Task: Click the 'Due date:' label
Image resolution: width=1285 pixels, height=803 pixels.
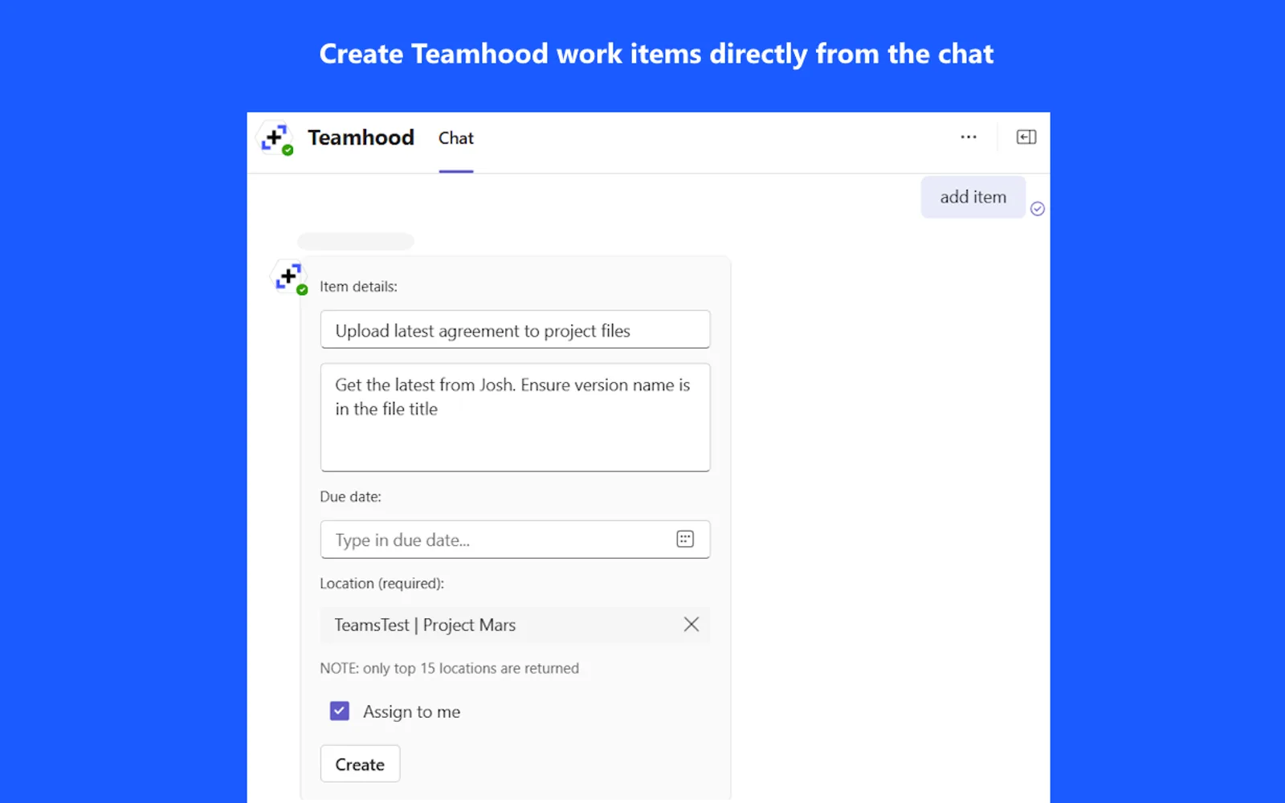Action: coord(350,497)
